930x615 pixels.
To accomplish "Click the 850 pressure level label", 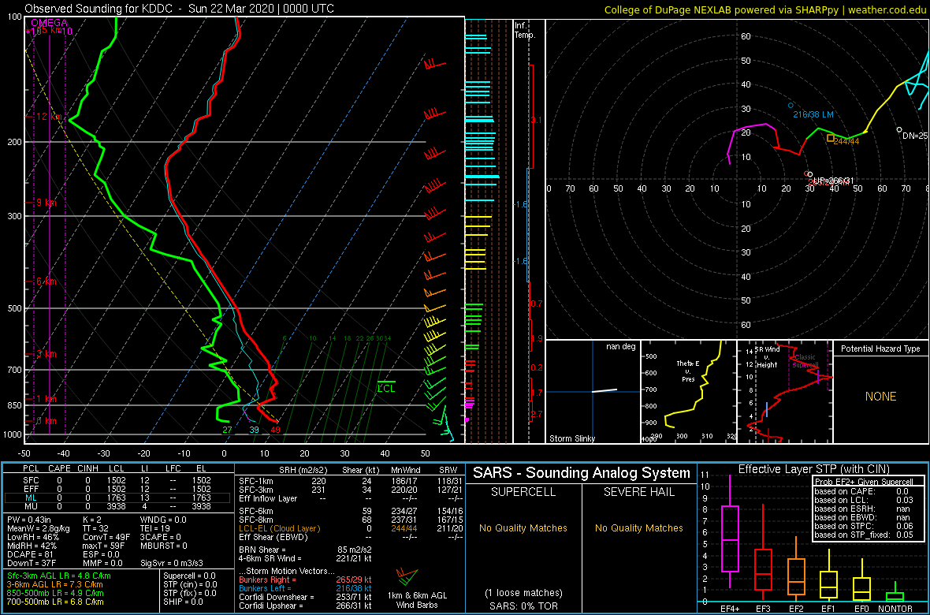I will 13,404.
